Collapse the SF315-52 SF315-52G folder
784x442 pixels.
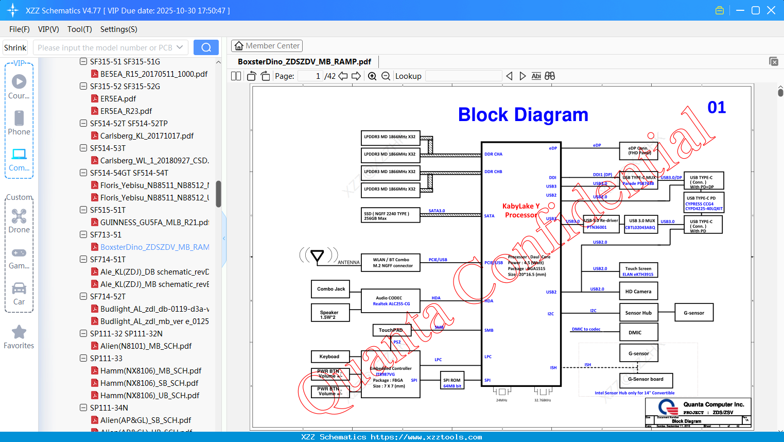(x=83, y=86)
